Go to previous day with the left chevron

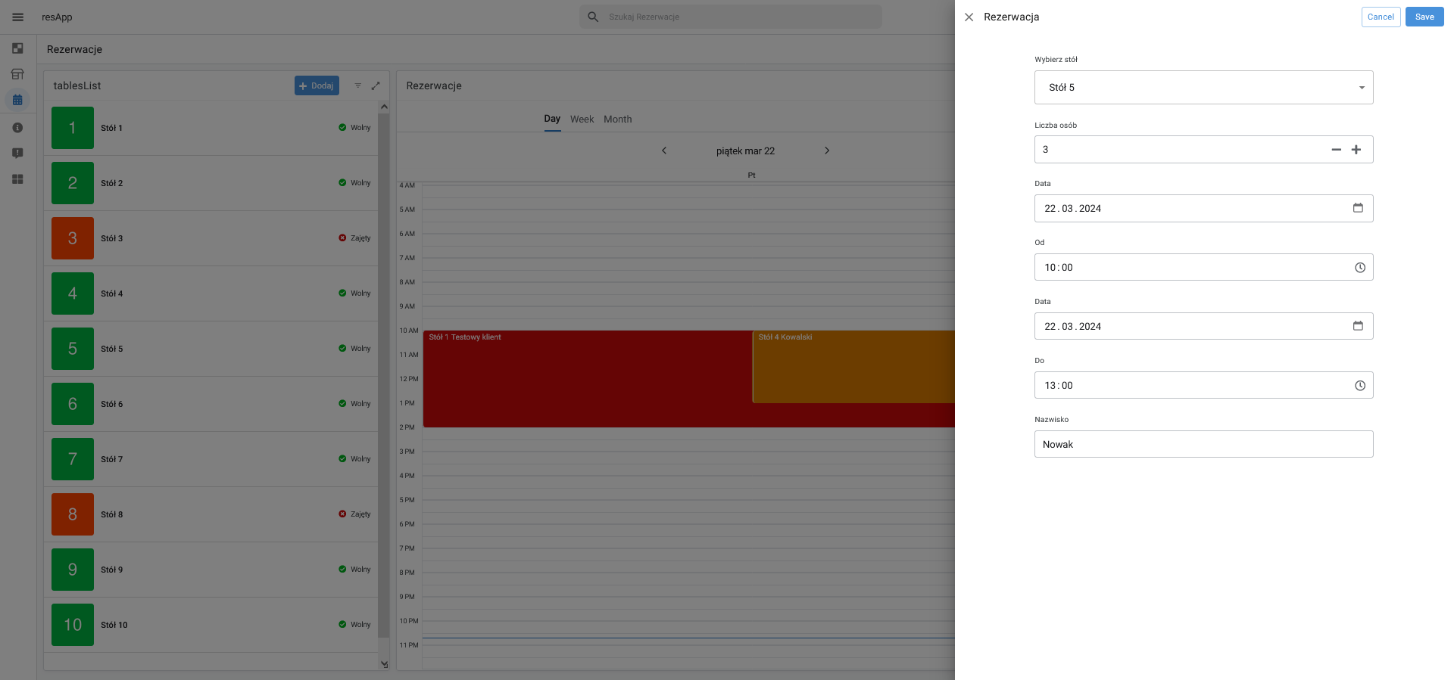(664, 151)
